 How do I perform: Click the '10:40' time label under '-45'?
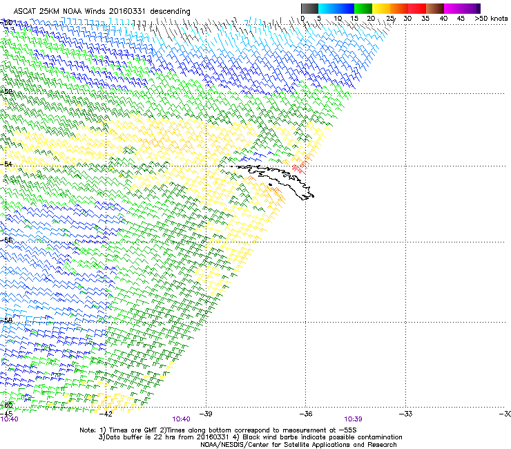[9, 419]
